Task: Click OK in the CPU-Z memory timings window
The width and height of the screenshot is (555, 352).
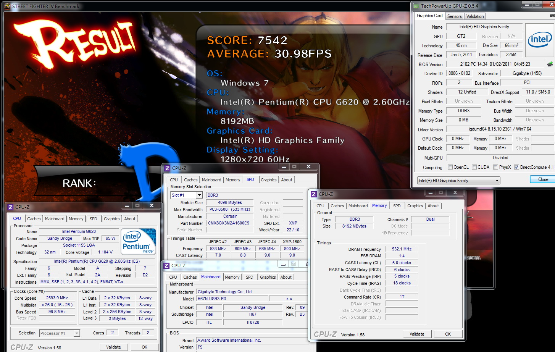Action: tap(448, 334)
